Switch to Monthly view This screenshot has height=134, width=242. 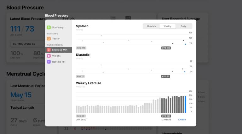(x=151, y=26)
